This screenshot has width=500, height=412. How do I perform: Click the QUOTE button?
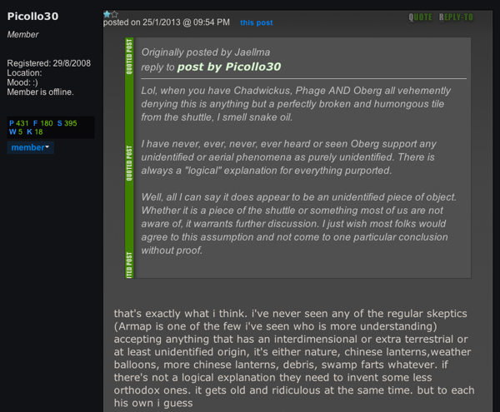coord(420,17)
